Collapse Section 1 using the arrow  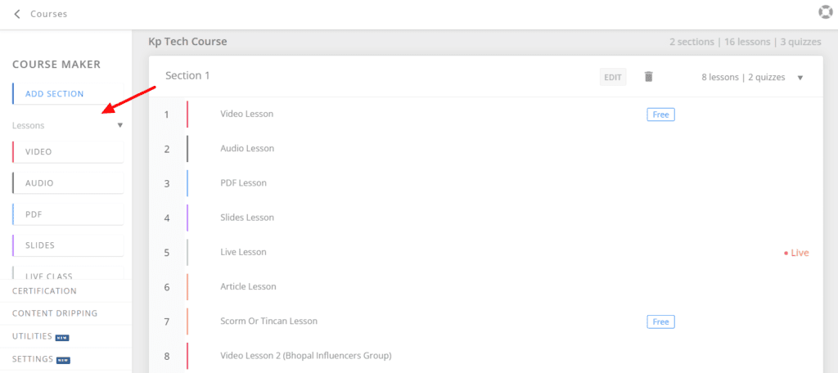800,78
